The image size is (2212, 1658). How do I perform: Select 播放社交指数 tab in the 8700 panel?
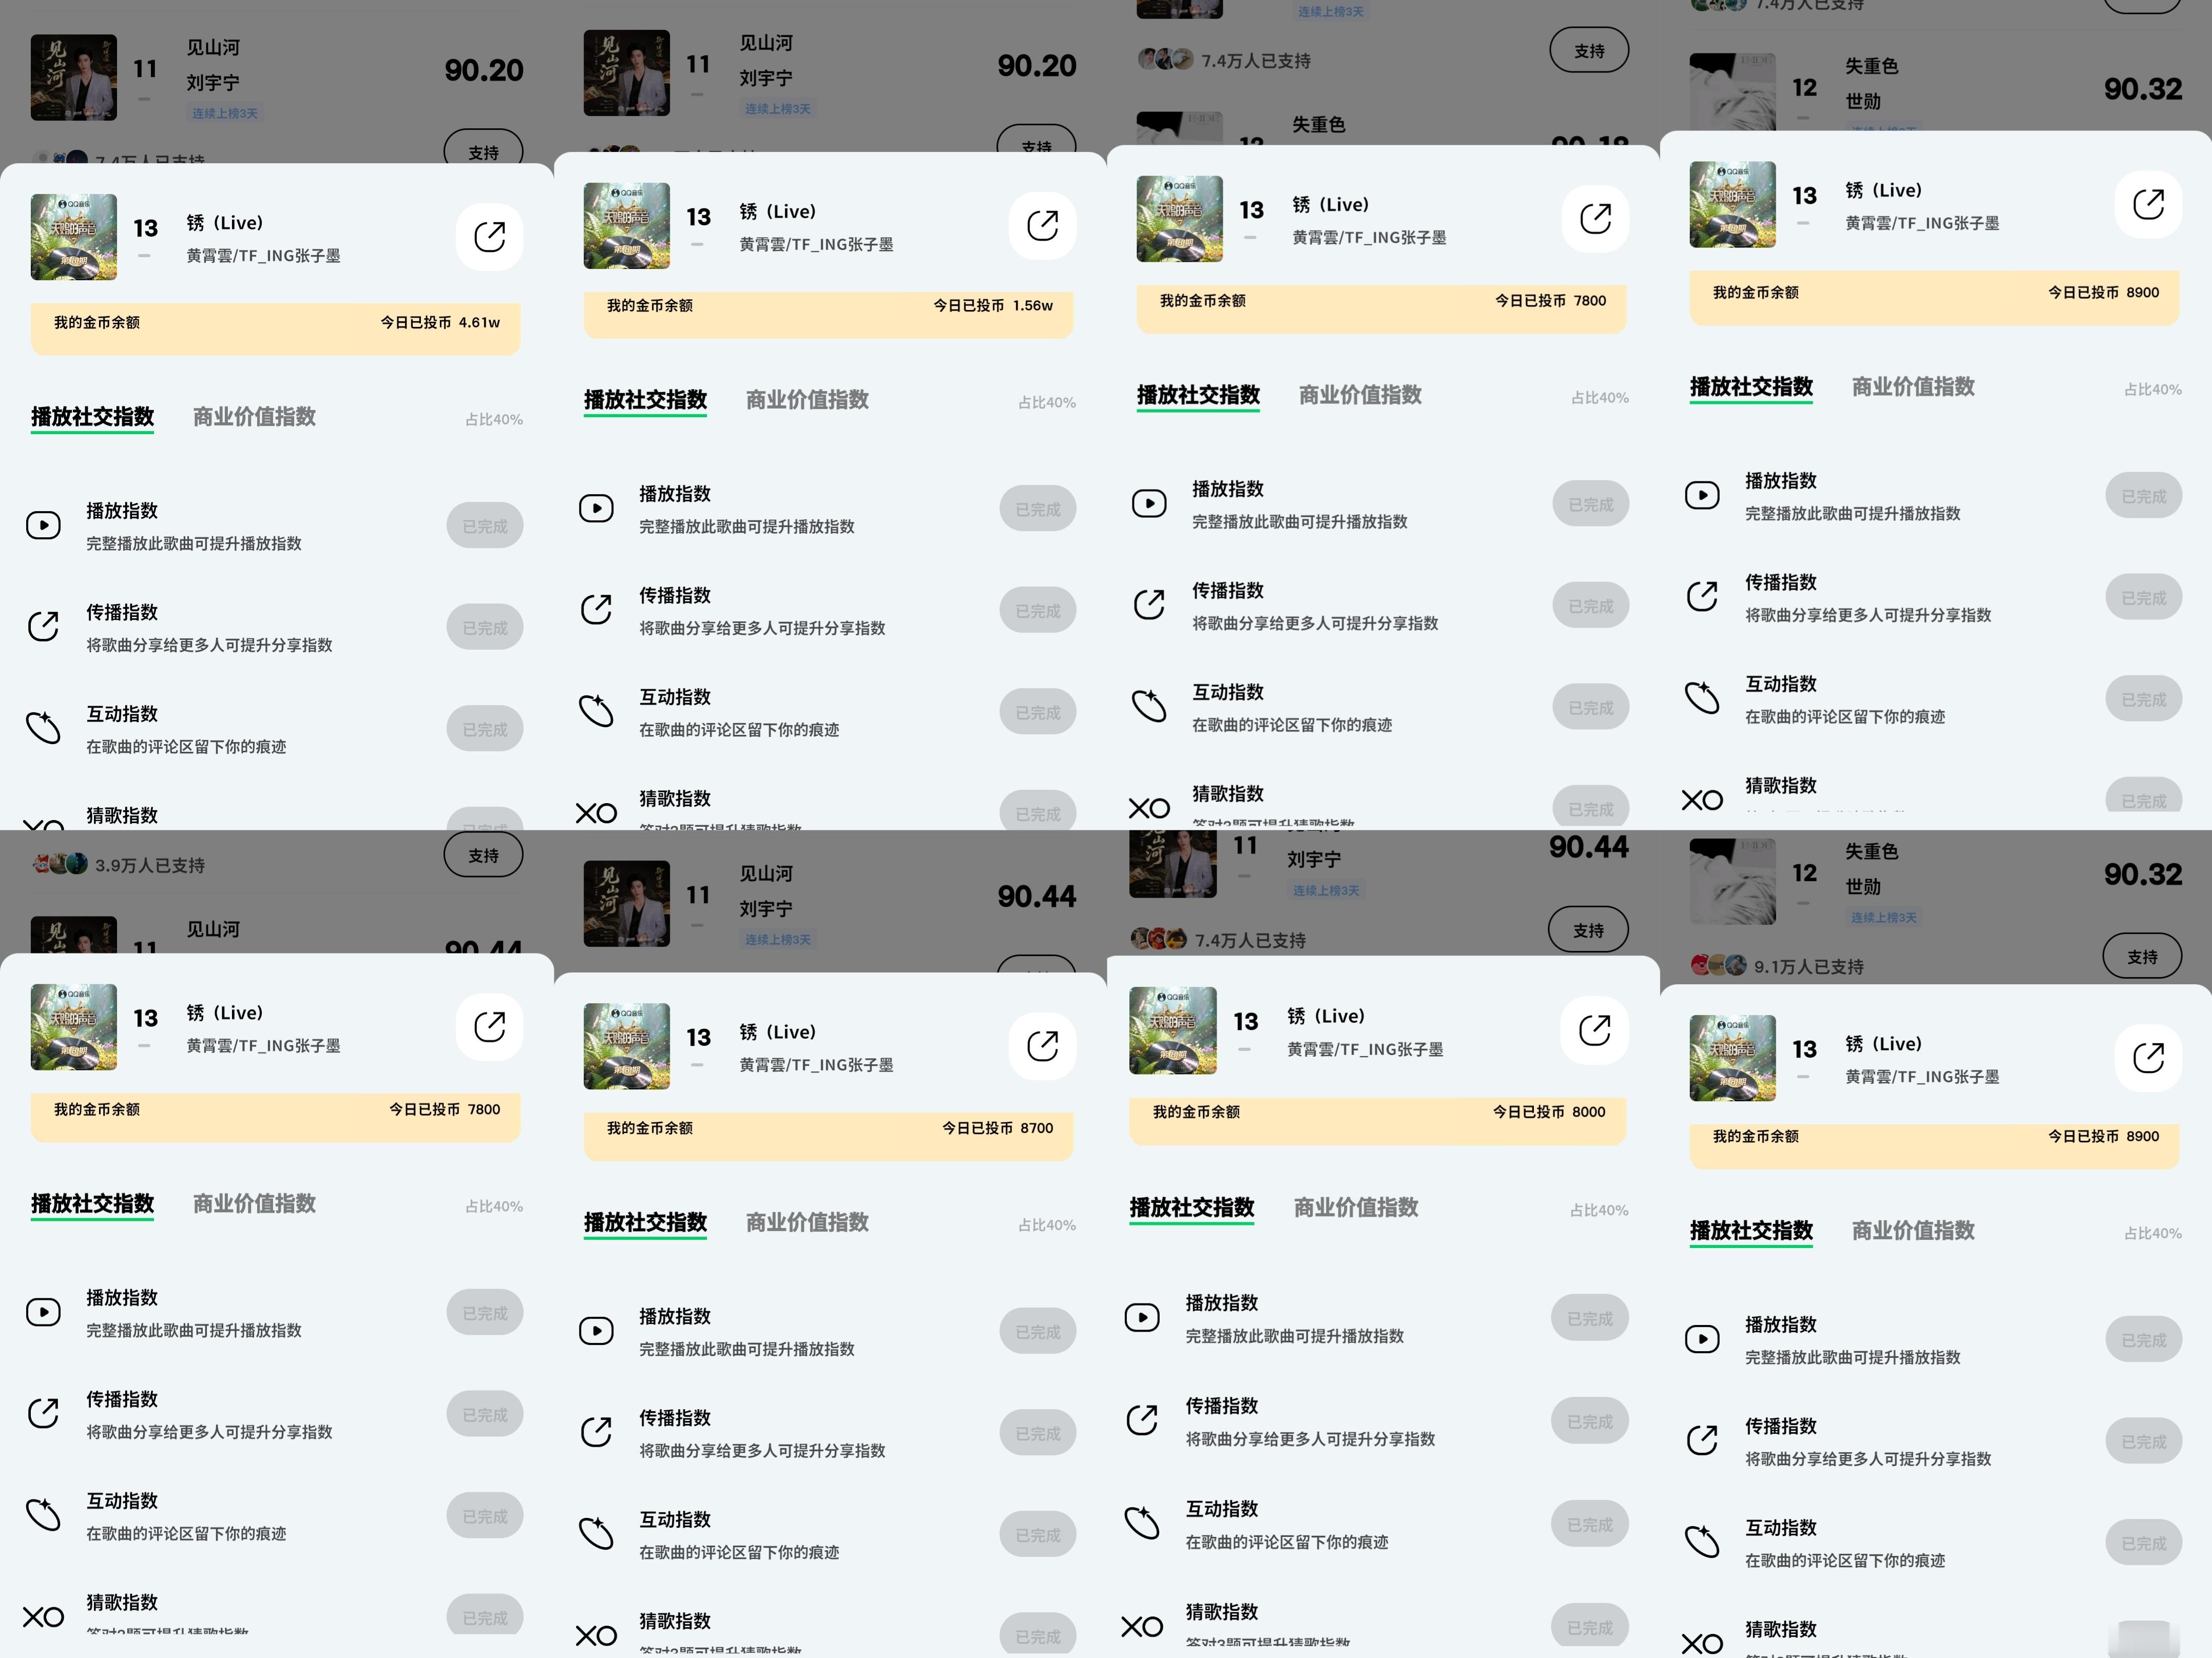[x=645, y=1222]
